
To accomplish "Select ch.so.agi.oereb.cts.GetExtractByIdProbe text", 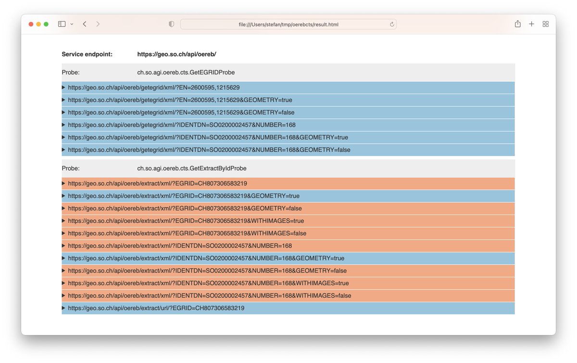I will [x=192, y=169].
